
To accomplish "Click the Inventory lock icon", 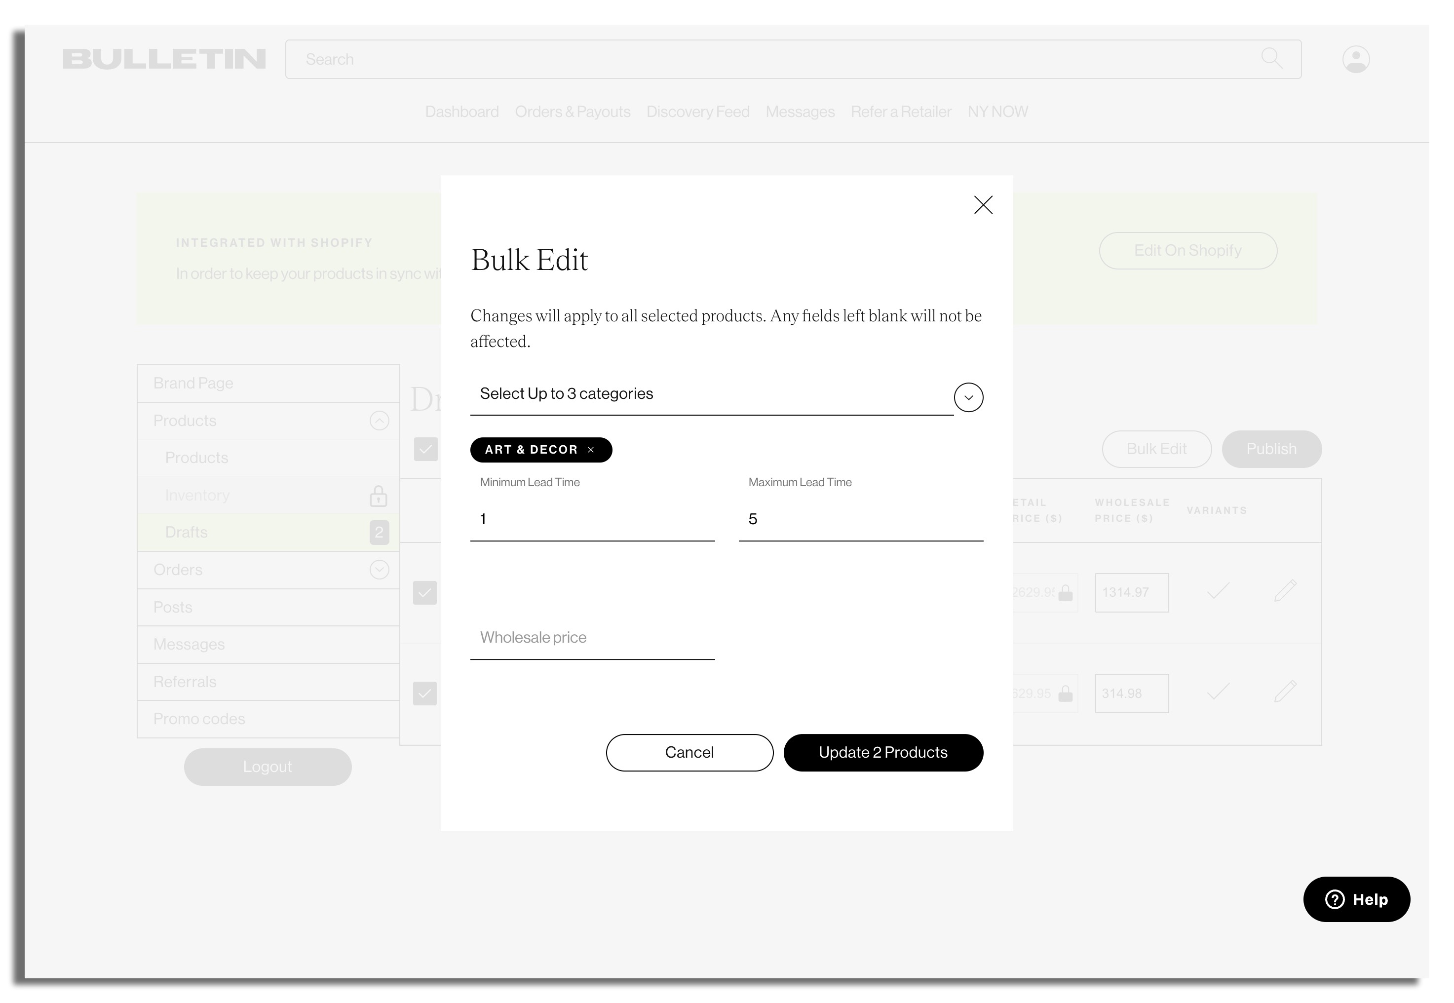I will click(378, 496).
